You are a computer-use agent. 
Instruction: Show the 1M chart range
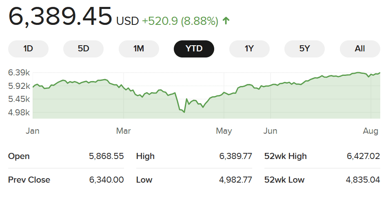point(139,49)
